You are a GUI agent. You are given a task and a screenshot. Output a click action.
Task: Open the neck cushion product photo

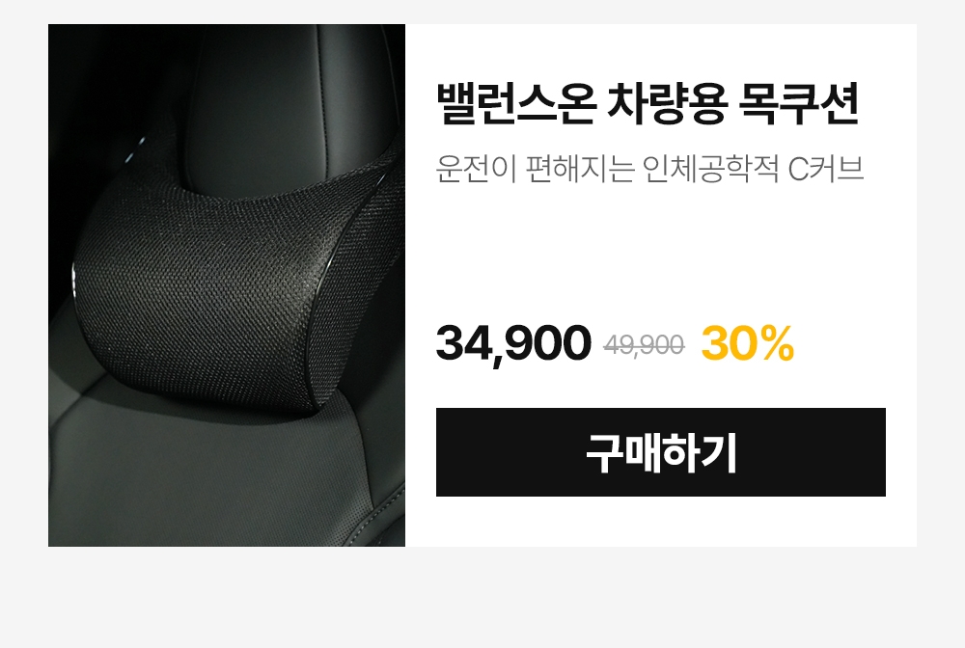click(227, 285)
